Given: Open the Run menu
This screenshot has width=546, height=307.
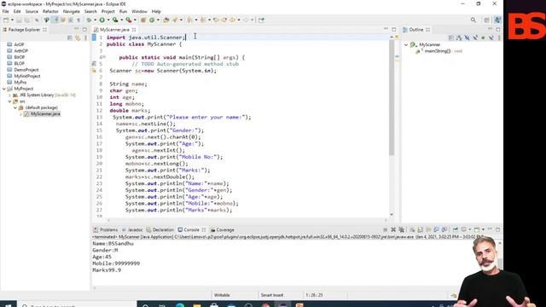Looking at the screenshot, I should pos(123,11).
